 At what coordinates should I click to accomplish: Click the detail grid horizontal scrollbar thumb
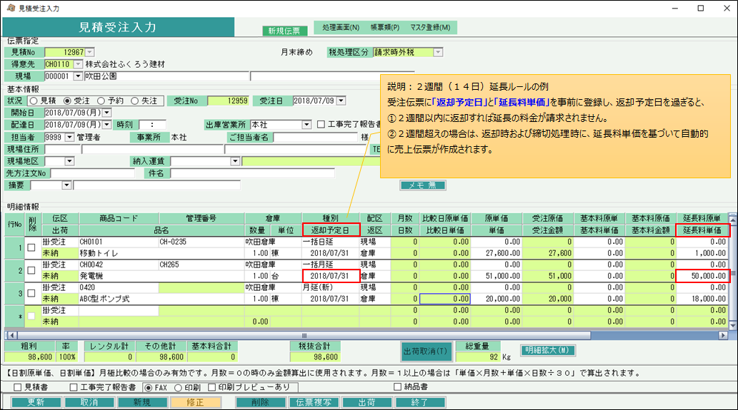point(304,335)
